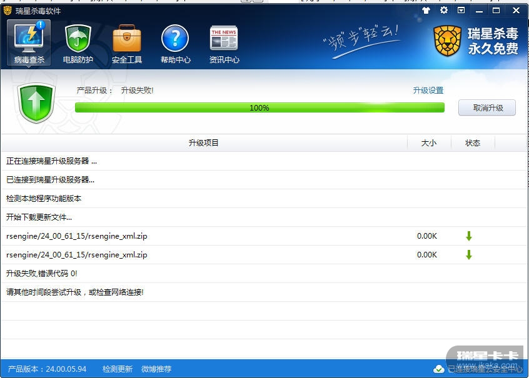Click the 大小 size column header
The height and width of the screenshot is (378, 529).
click(x=429, y=142)
